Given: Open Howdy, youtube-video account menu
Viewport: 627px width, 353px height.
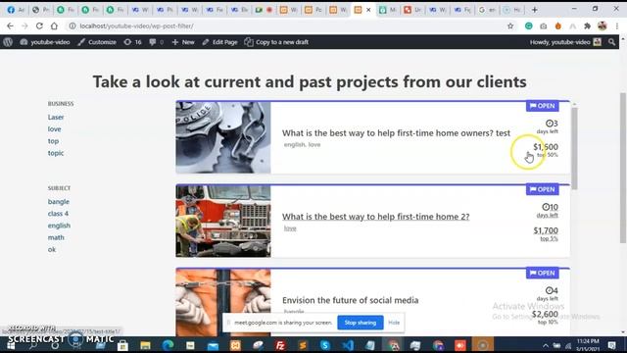Looking at the screenshot, I should coord(565,42).
